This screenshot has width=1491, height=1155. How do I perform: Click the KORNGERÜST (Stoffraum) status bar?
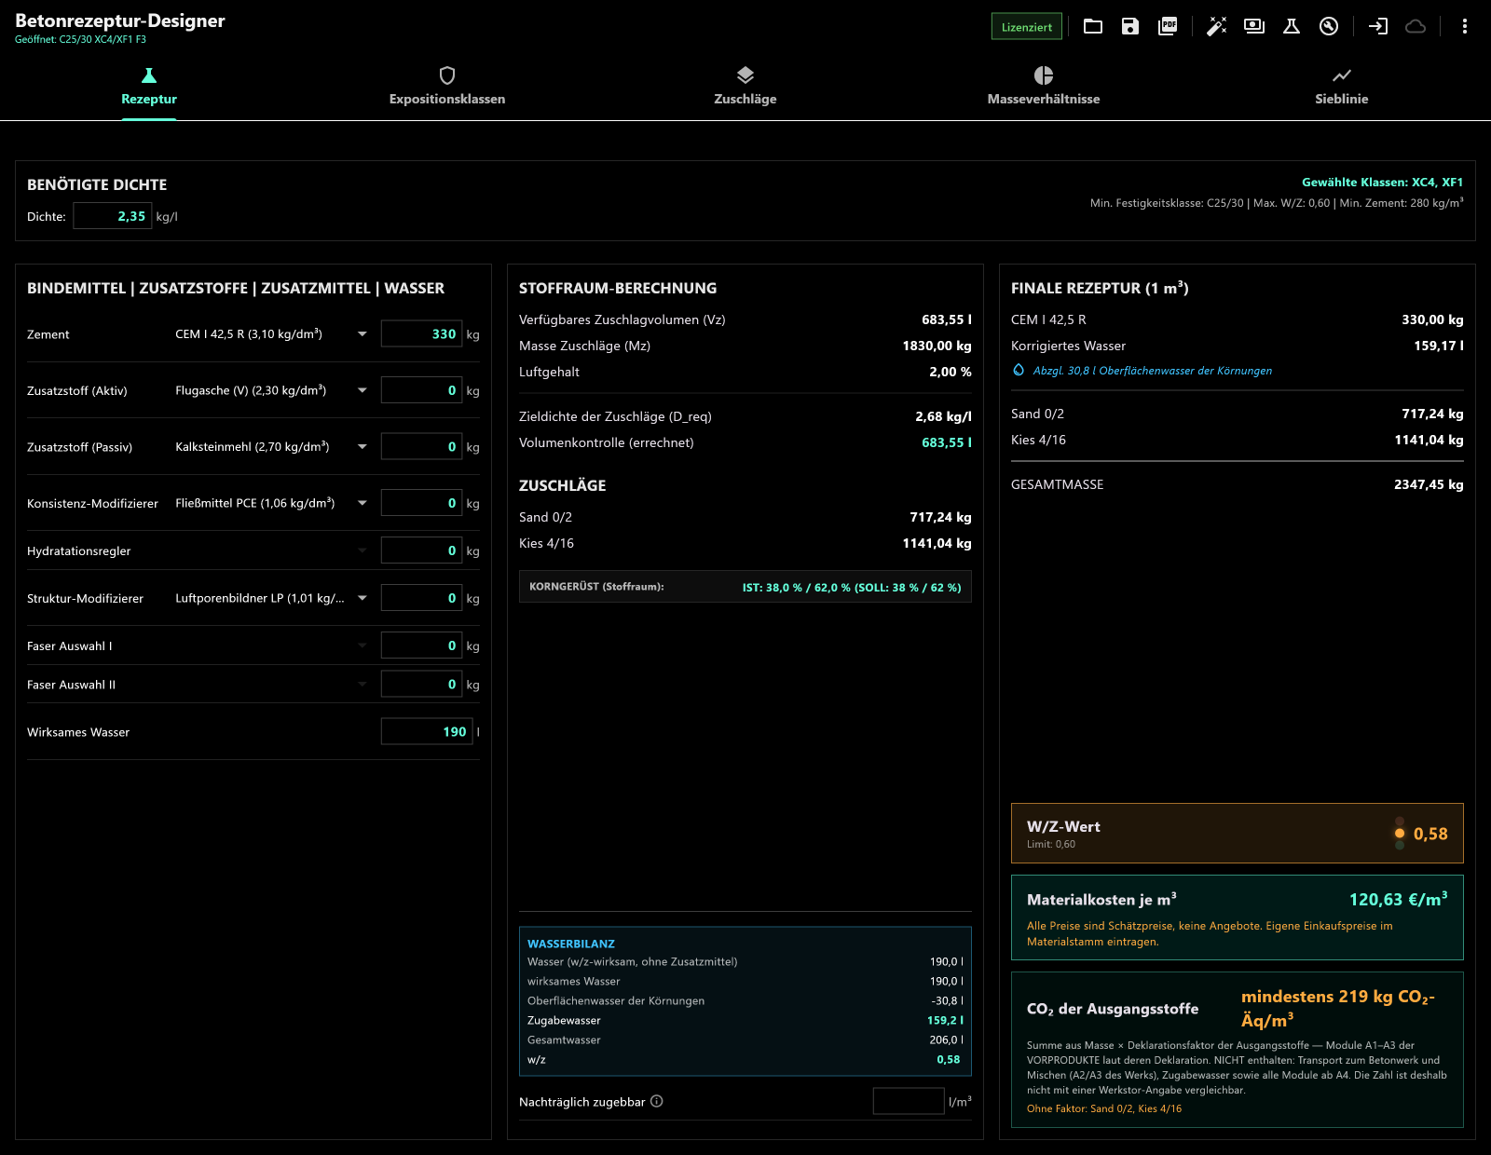tap(745, 587)
